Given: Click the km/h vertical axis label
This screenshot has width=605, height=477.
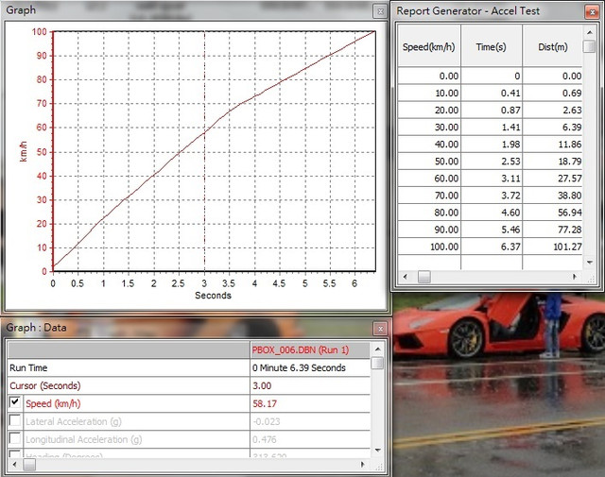Looking at the screenshot, I should click(x=23, y=151).
